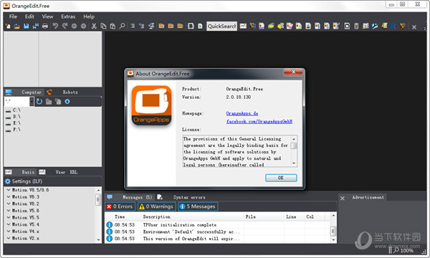Click the Save All double-floppy icon

[x=36, y=26]
